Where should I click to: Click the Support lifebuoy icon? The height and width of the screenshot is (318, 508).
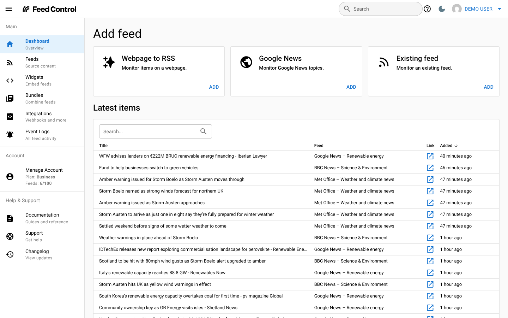click(x=10, y=236)
